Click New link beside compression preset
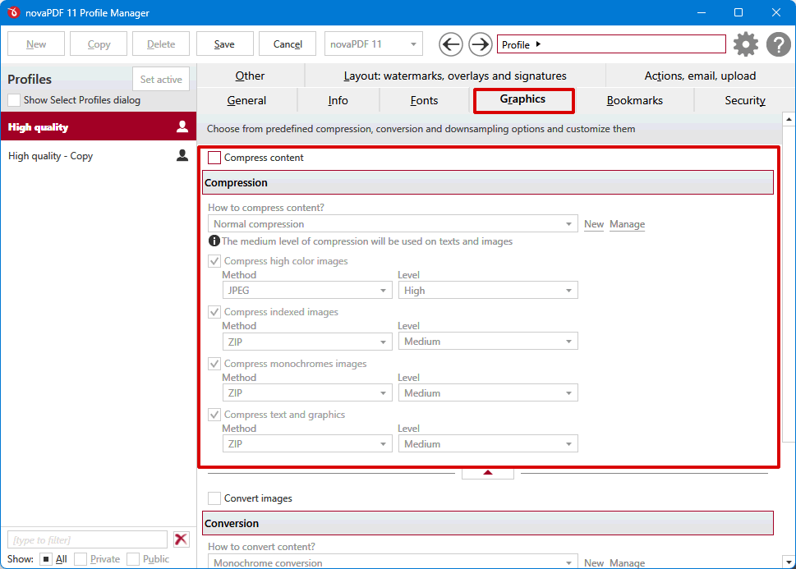796x569 pixels. tap(593, 224)
